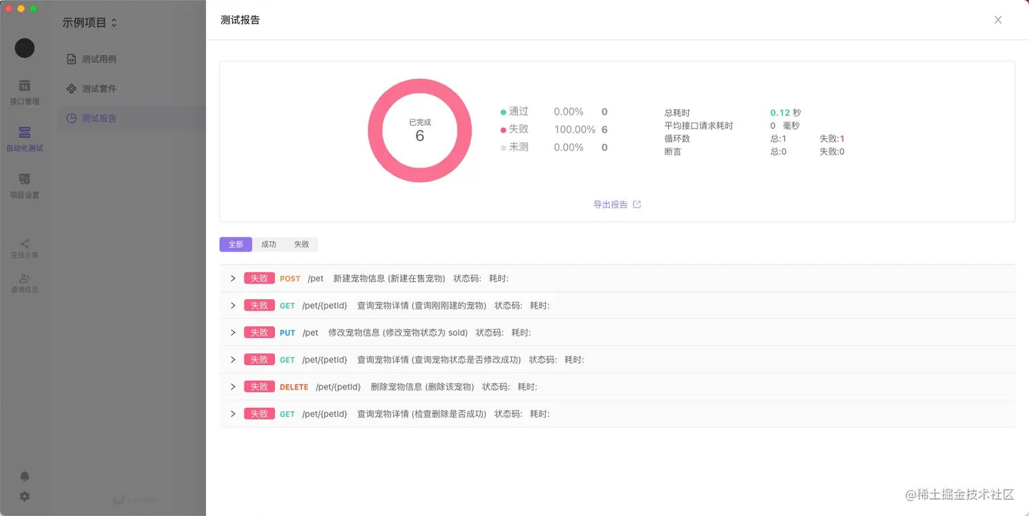Click the pink completion donut chart
Viewport: 1029px width, 516px height.
coord(420,130)
